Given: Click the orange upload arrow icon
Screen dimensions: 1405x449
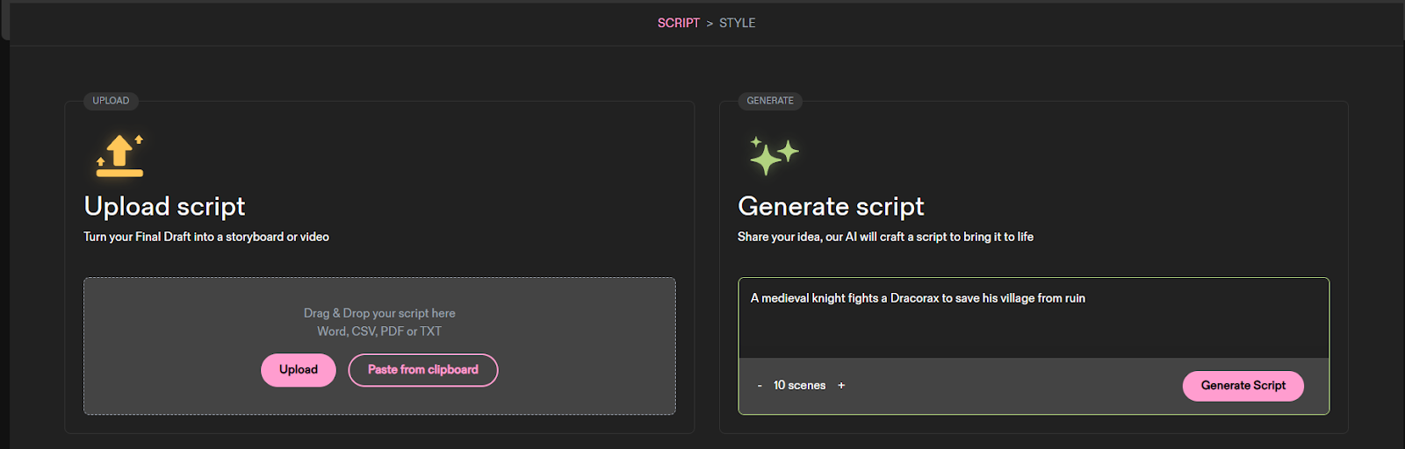Looking at the screenshot, I should point(119,155).
